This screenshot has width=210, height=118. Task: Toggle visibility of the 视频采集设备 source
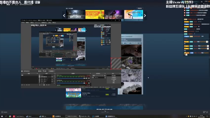point(52,77)
